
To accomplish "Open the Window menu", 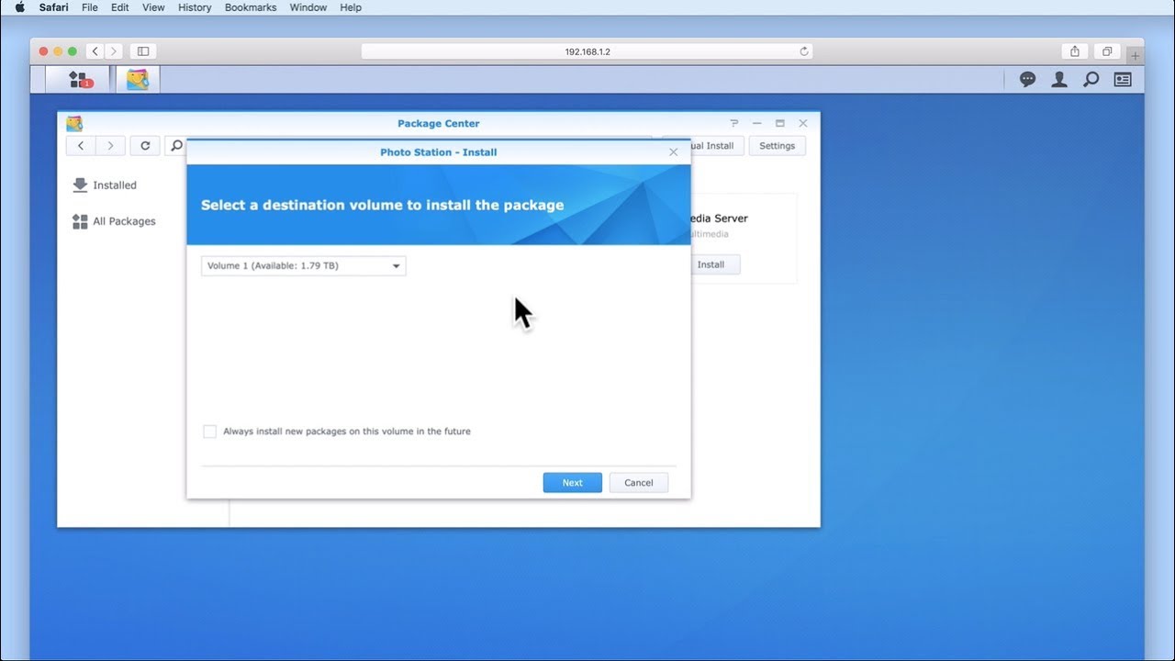I will click(x=308, y=7).
